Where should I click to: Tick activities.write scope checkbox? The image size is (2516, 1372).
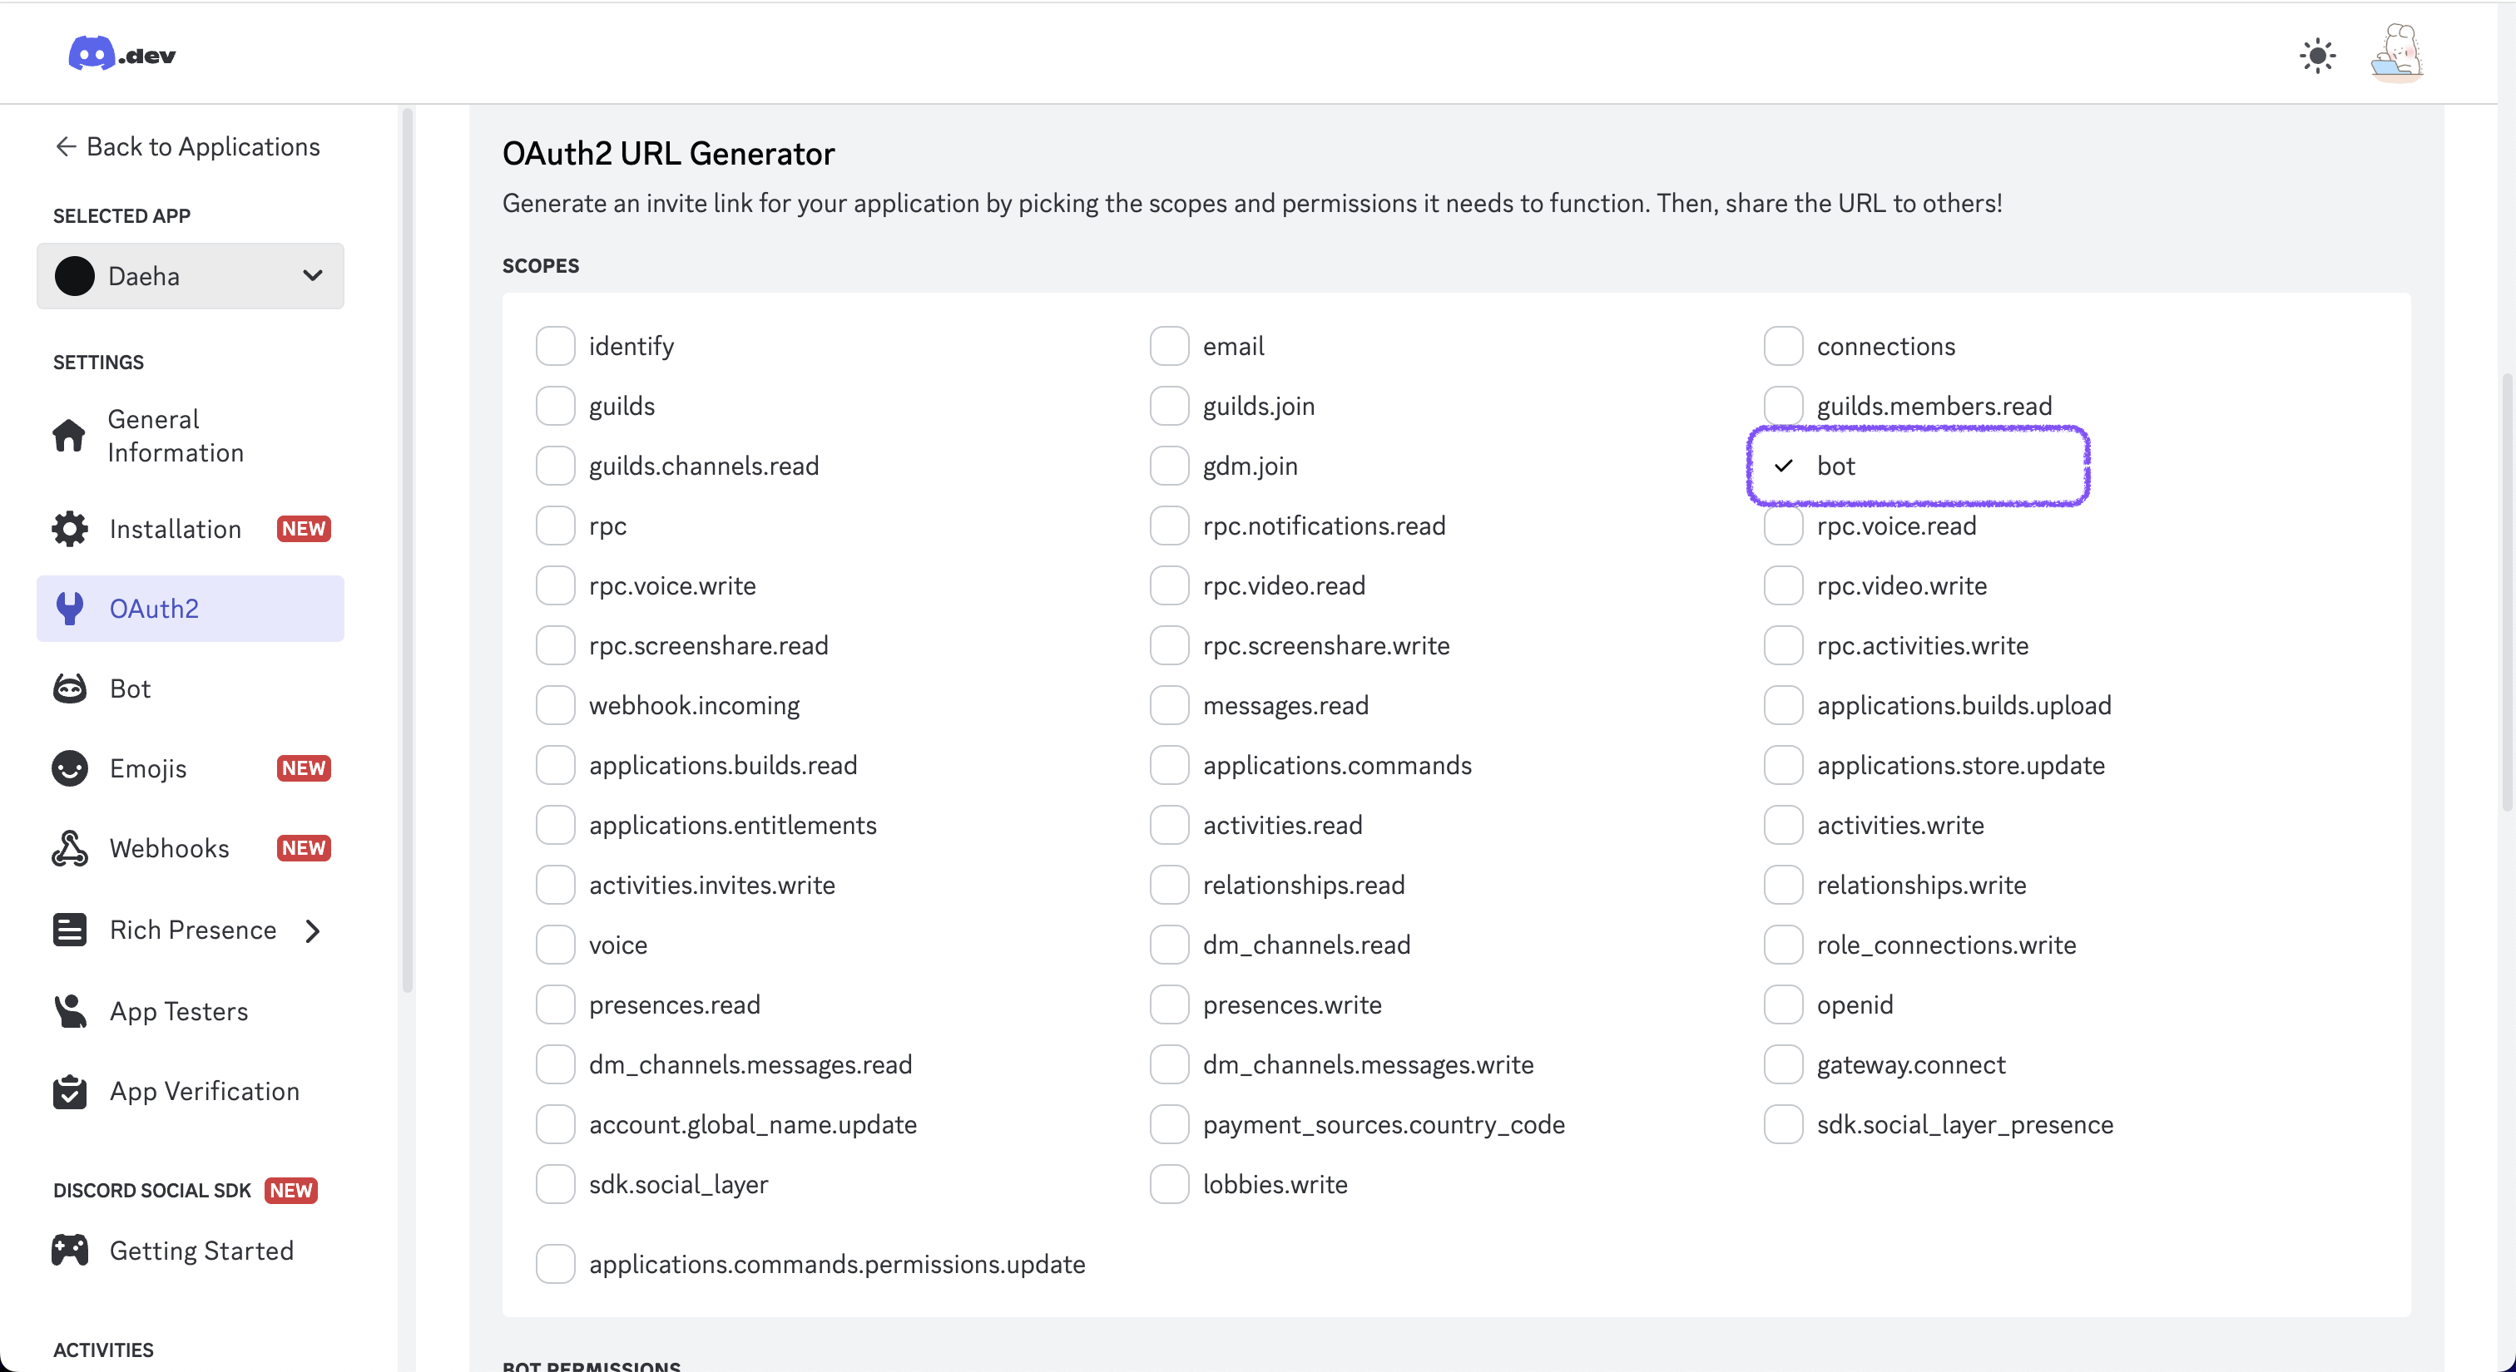(1782, 826)
